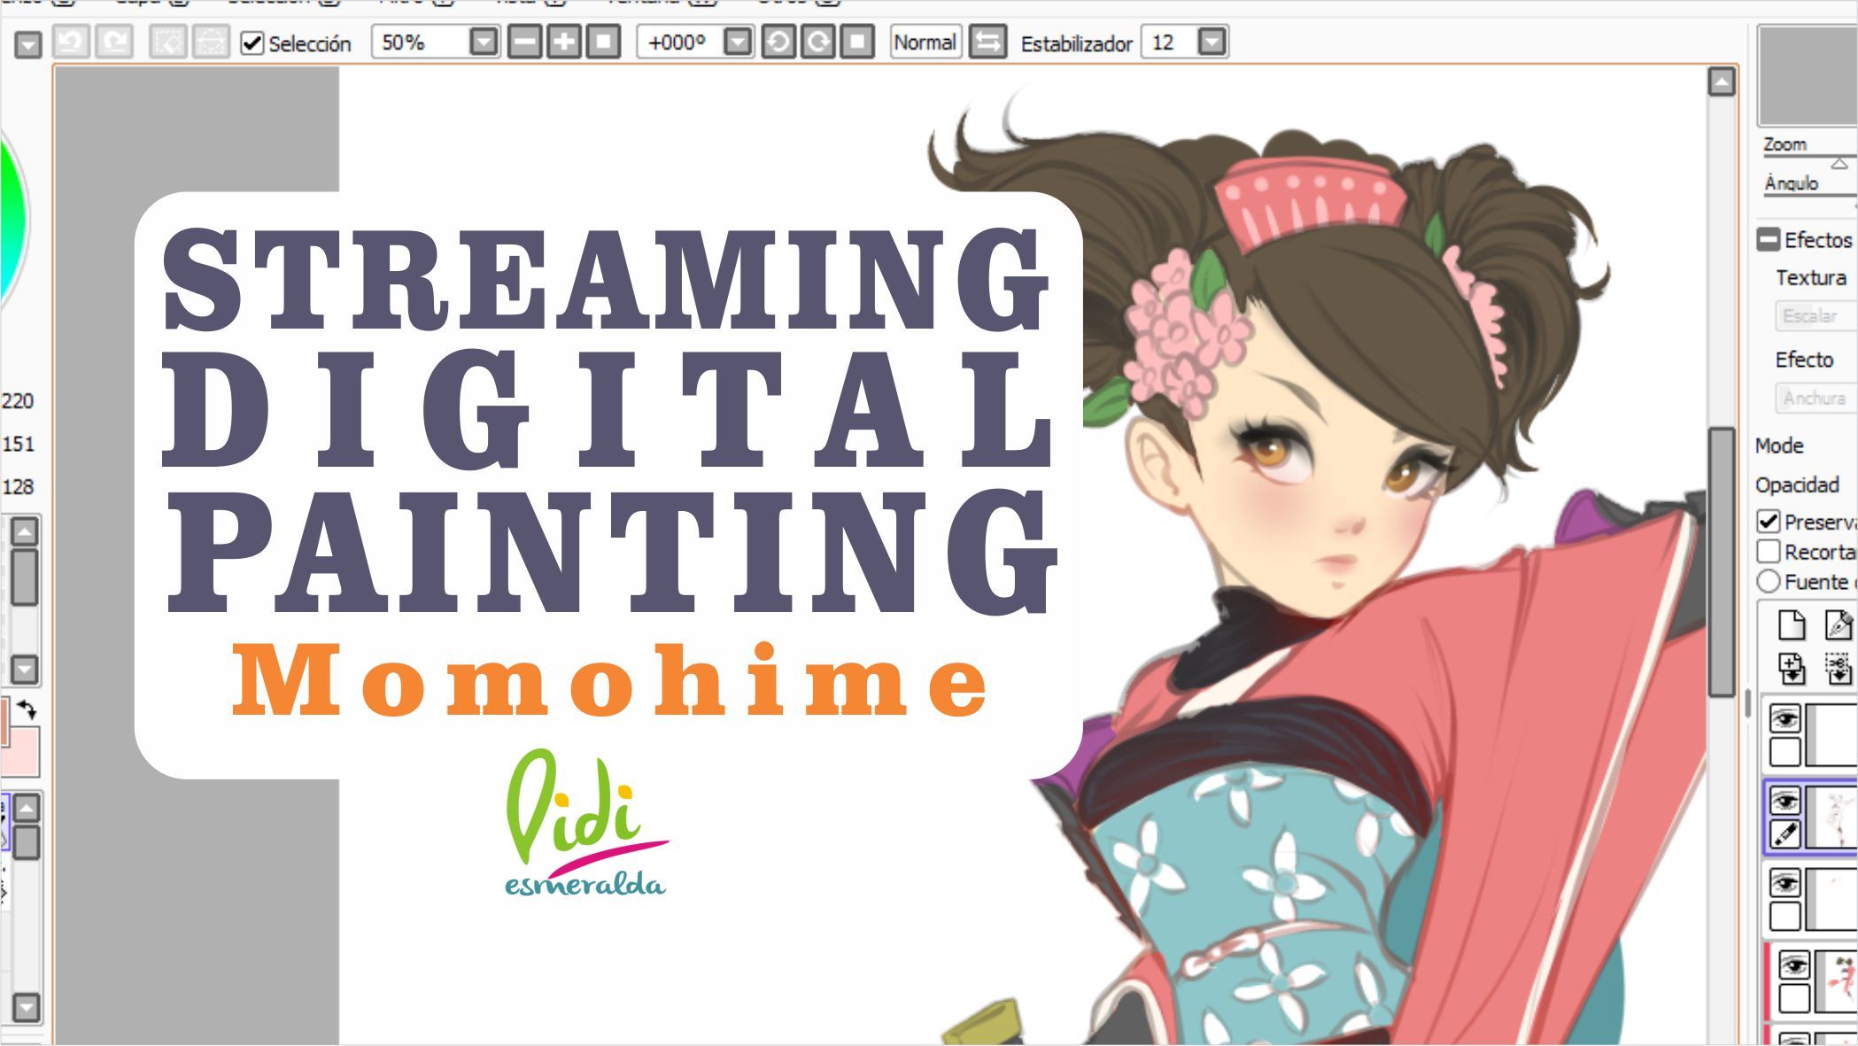
Task: Hide the currently selected layer's eye icon
Action: click(1785, 802)
